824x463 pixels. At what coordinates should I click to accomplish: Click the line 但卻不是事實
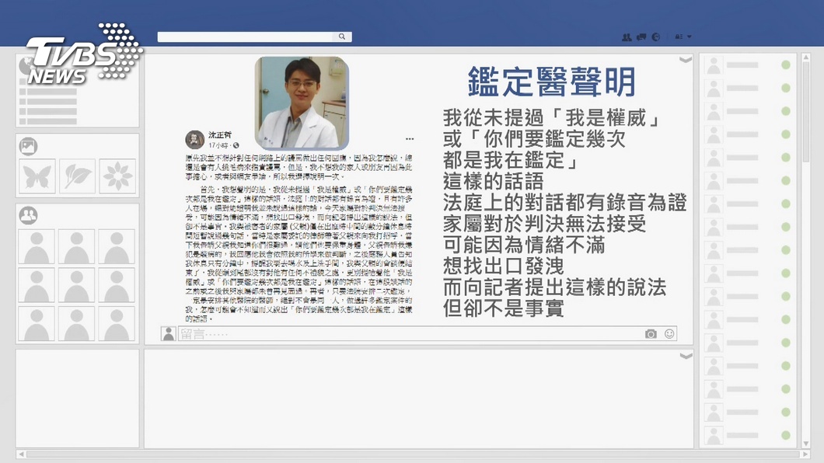click(x=504, y=308)
